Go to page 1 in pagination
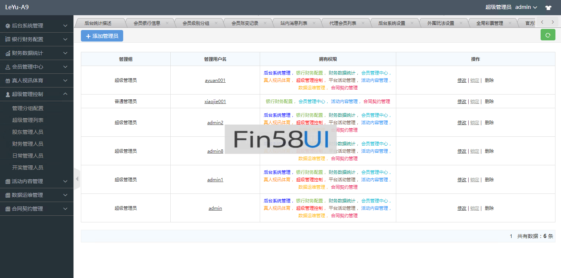This screenshot has height=278, width=561. point(511,236)
